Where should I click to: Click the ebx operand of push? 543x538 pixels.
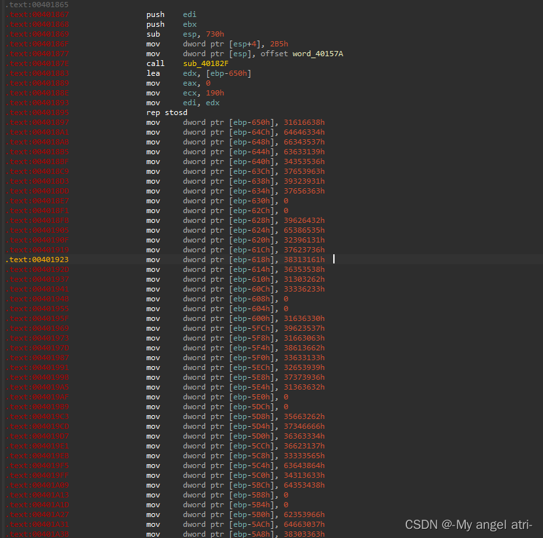[x=189, y=25]
